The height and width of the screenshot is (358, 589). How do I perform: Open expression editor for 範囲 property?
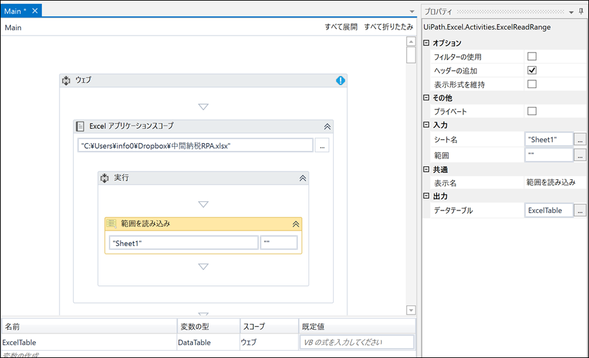pos(580,155)
